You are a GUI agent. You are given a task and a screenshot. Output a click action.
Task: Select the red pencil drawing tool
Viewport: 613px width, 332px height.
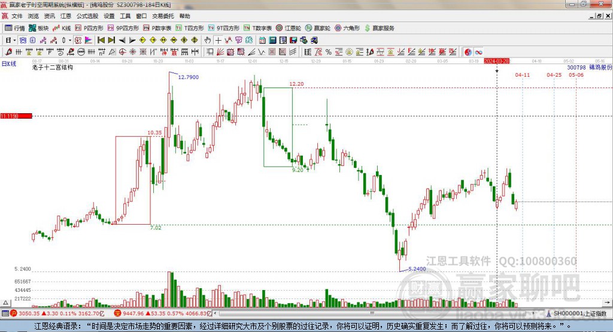click(8, 52)
